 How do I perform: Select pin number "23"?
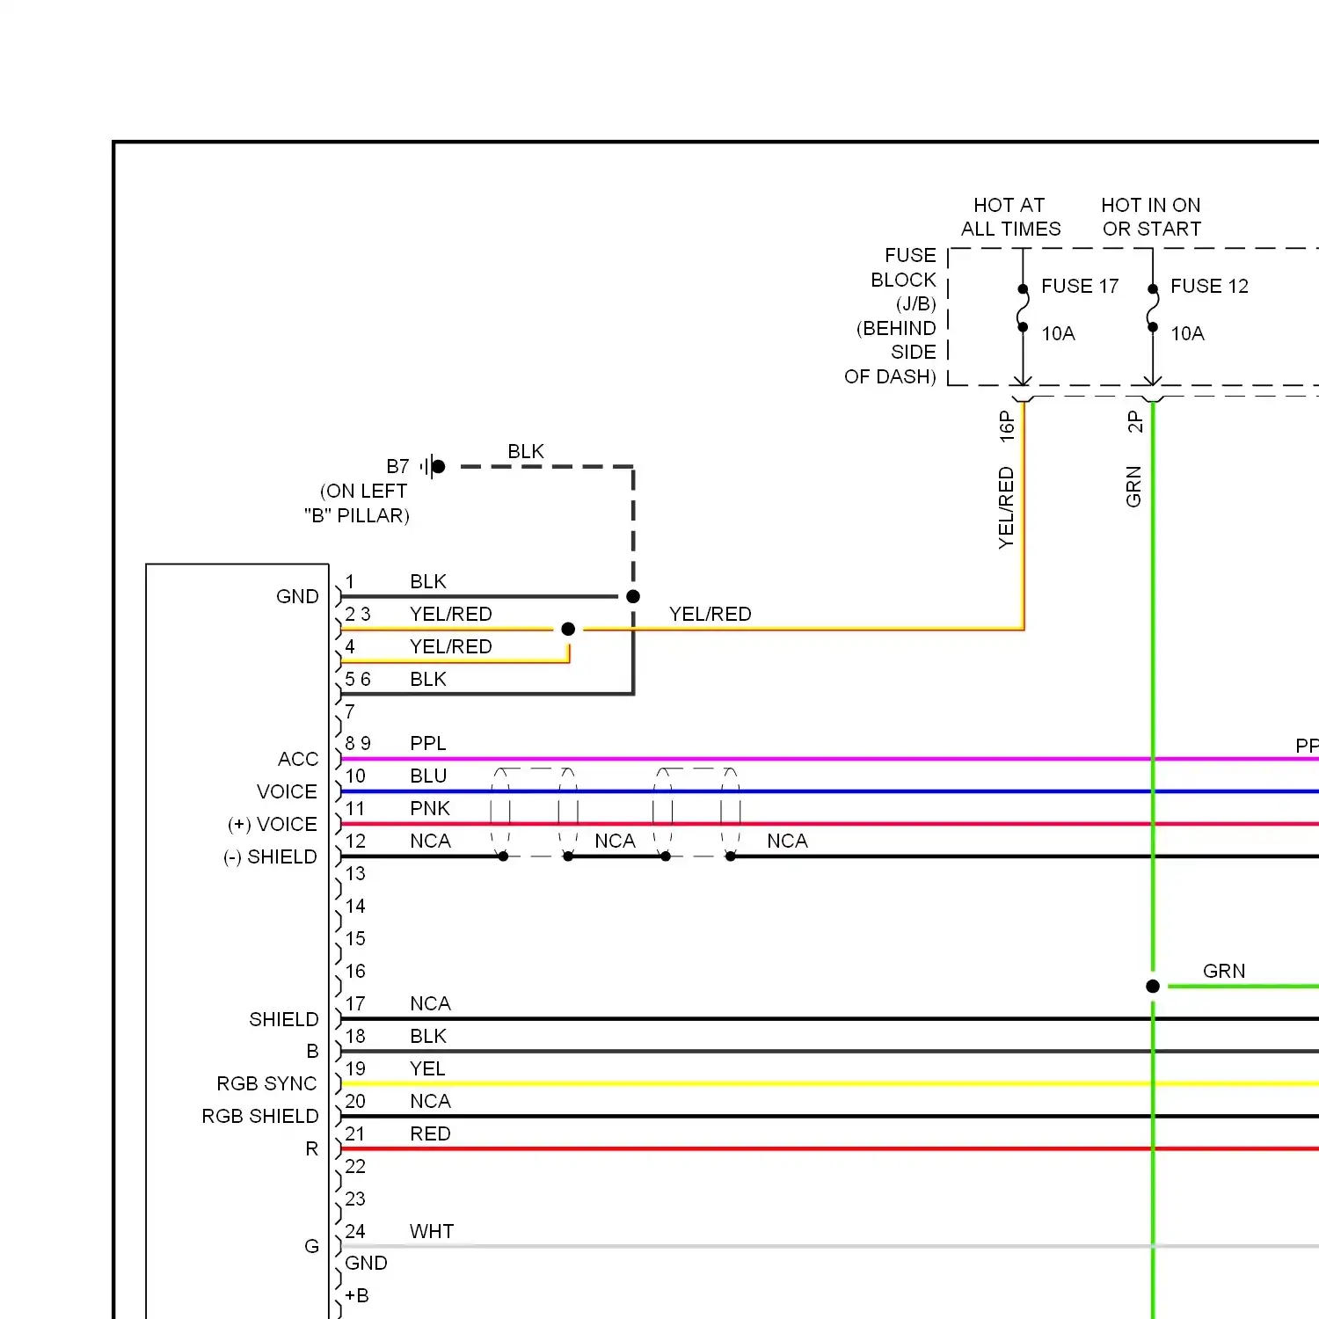[x=355, y=1199]
